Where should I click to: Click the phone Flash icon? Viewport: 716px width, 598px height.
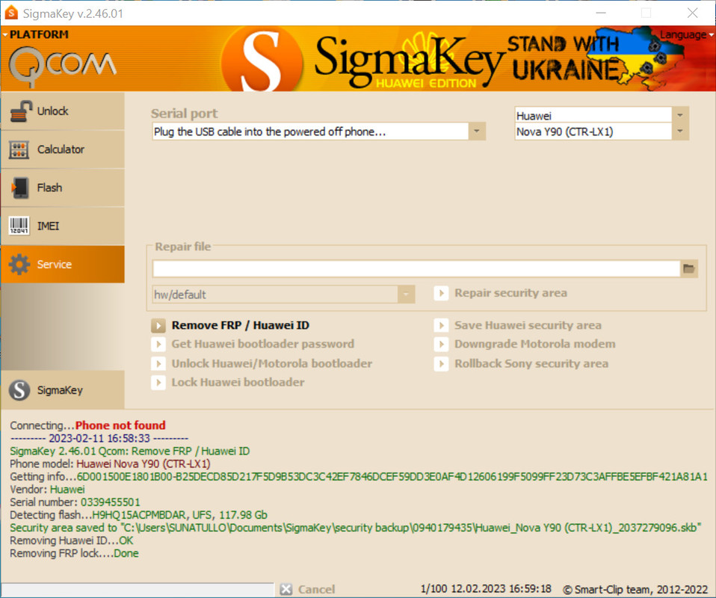click(x=19, y=188)
